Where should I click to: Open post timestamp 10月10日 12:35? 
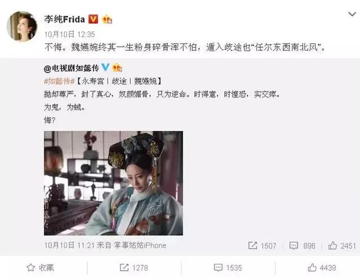click(70, 34)
